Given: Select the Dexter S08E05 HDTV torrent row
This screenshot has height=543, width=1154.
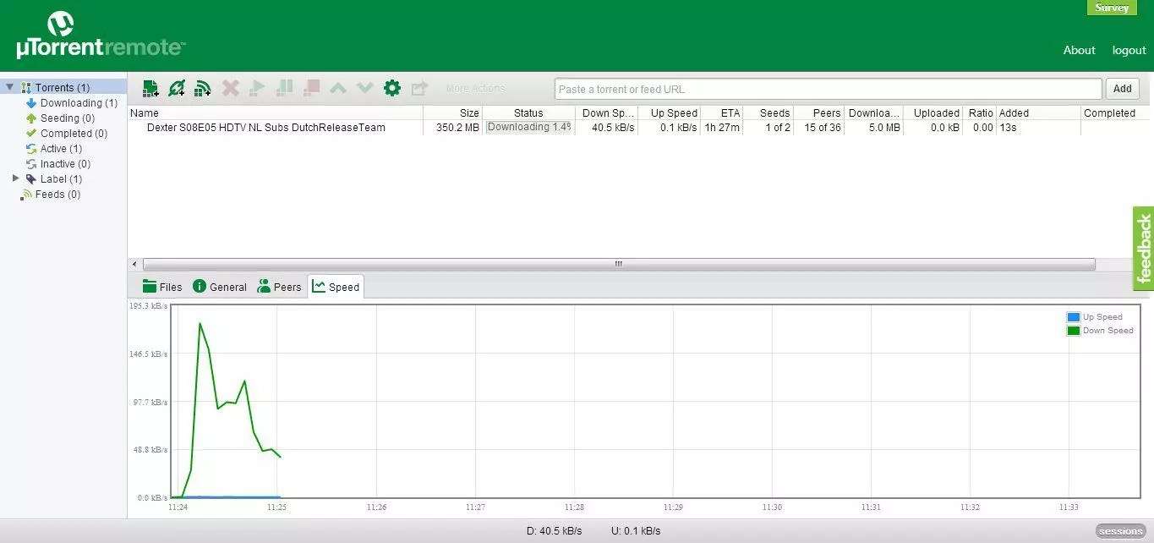Looking at the screenshot, I should [641, 128].
